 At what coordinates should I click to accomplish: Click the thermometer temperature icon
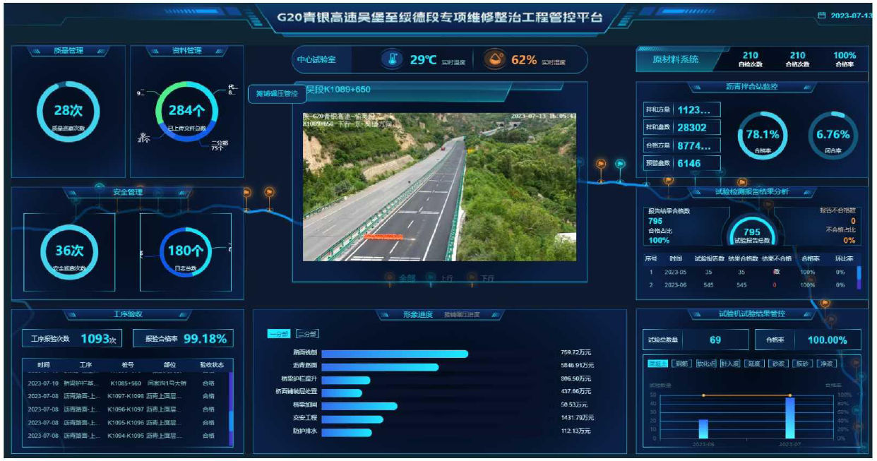point(392,60)
